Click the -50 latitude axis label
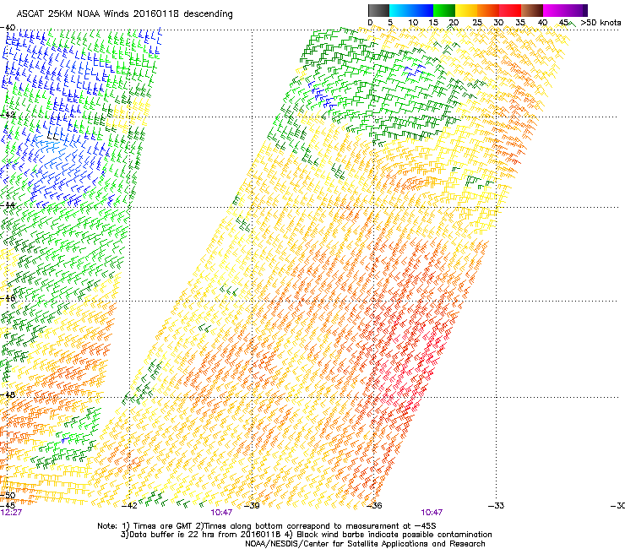Image resolution: width=625 pixels, height=549 pixels. pos(8,496)
